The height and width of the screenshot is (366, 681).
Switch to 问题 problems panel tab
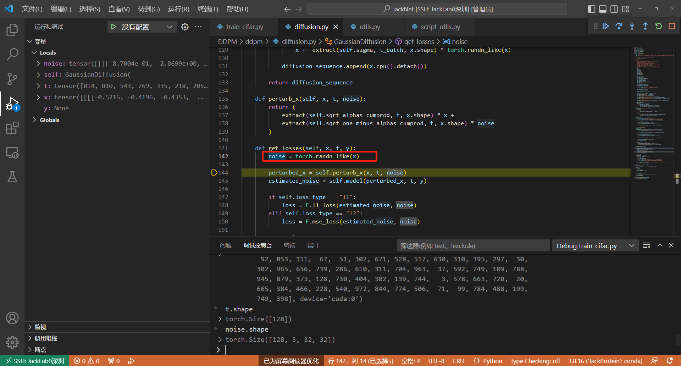click(x=226, y=245)
